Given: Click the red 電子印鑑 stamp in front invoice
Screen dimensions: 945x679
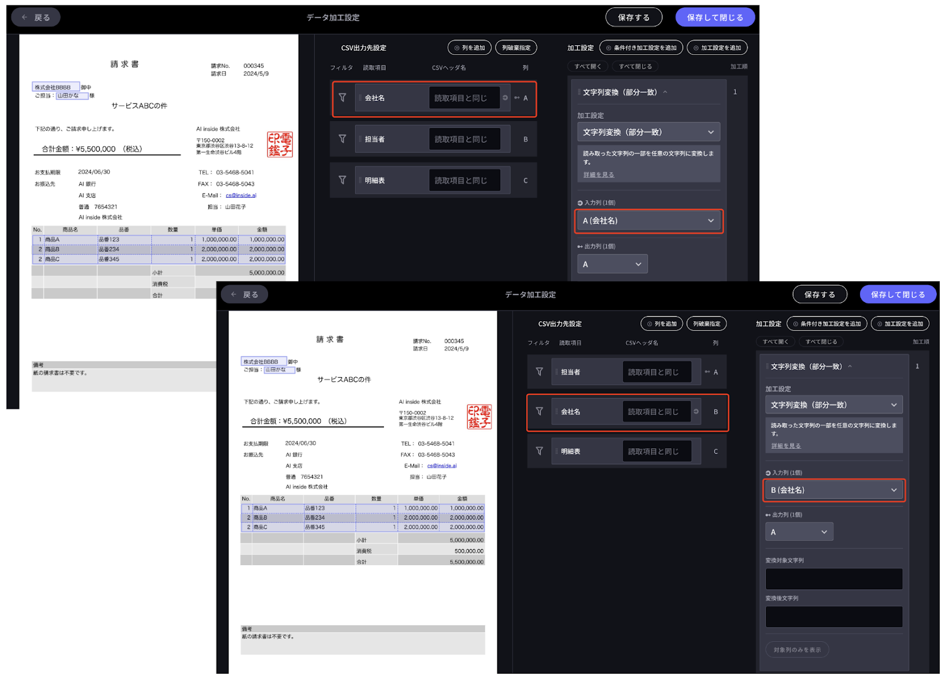Looking at the screenshot, I should [x=479, y=417].
